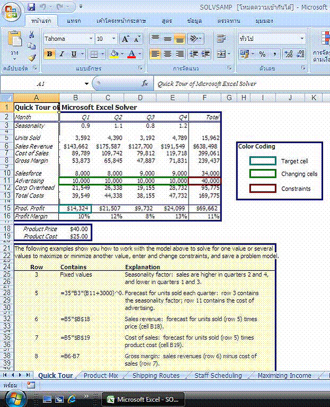Screen dimensions: 330x407
Task: Top align cell contents
Action: (x=155, y=38)
